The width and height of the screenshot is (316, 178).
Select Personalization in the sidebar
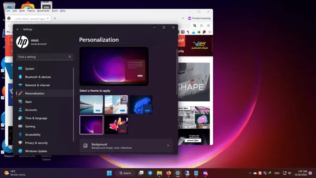tap(45, 93)
